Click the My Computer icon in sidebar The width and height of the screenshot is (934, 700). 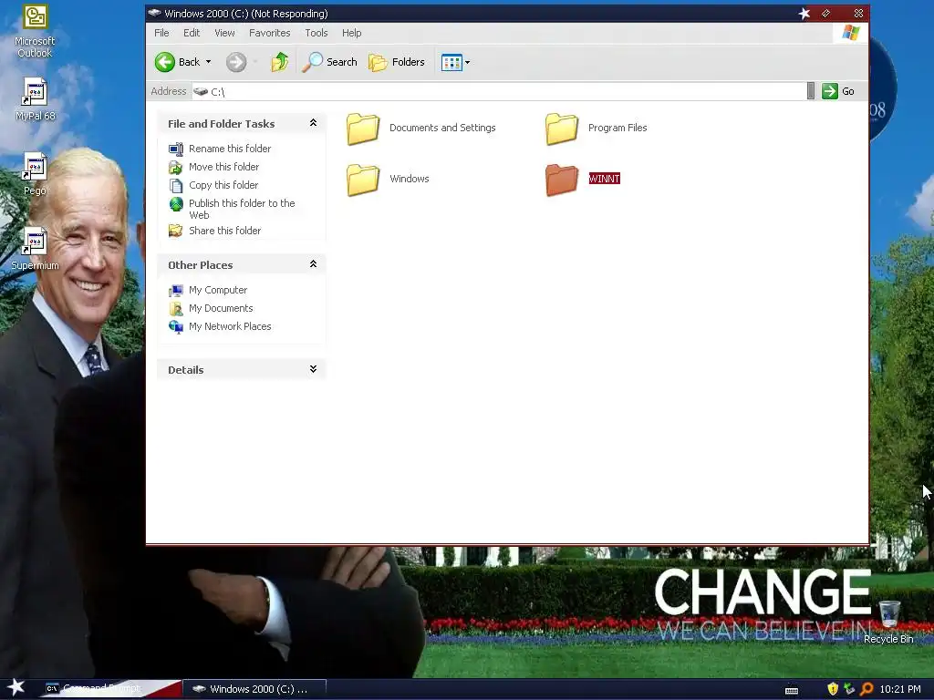point(176,291)
